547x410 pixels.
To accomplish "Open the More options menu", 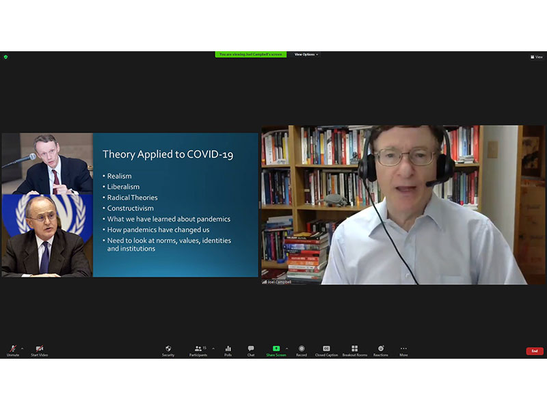I will (x=403, y=349).
